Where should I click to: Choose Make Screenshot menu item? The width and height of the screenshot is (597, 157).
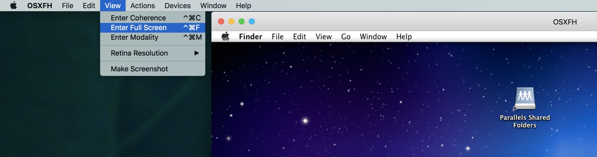[x=153, y=69]
